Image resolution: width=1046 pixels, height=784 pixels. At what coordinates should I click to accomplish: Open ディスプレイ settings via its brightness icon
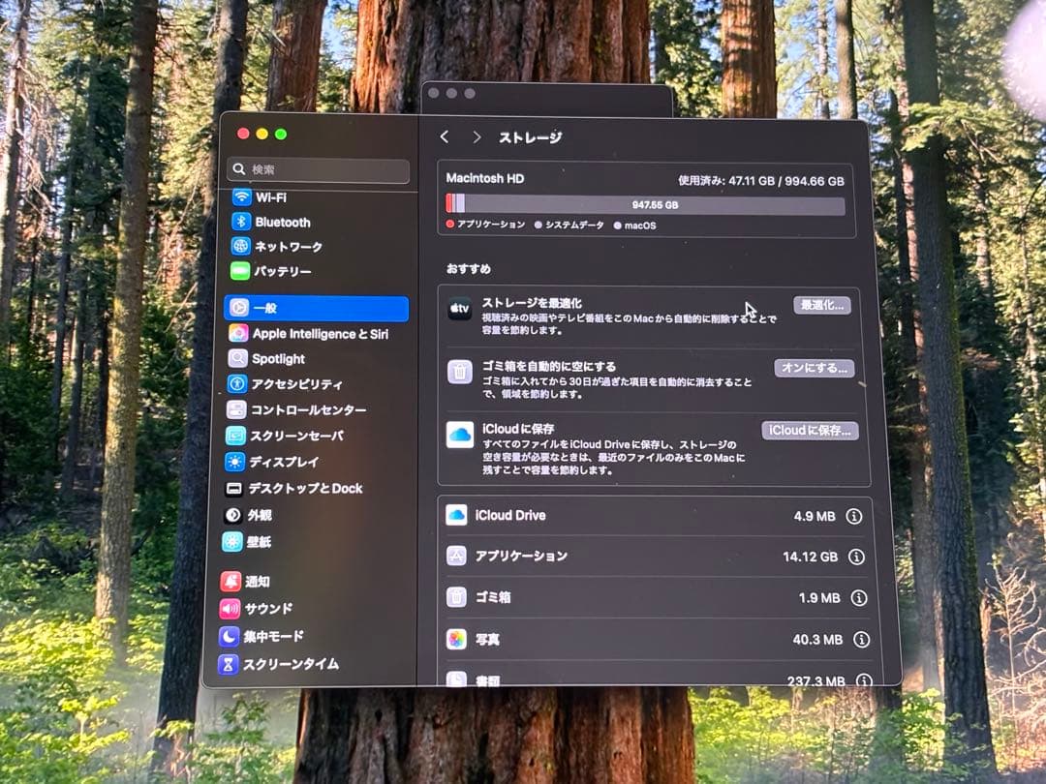[236, 462]
